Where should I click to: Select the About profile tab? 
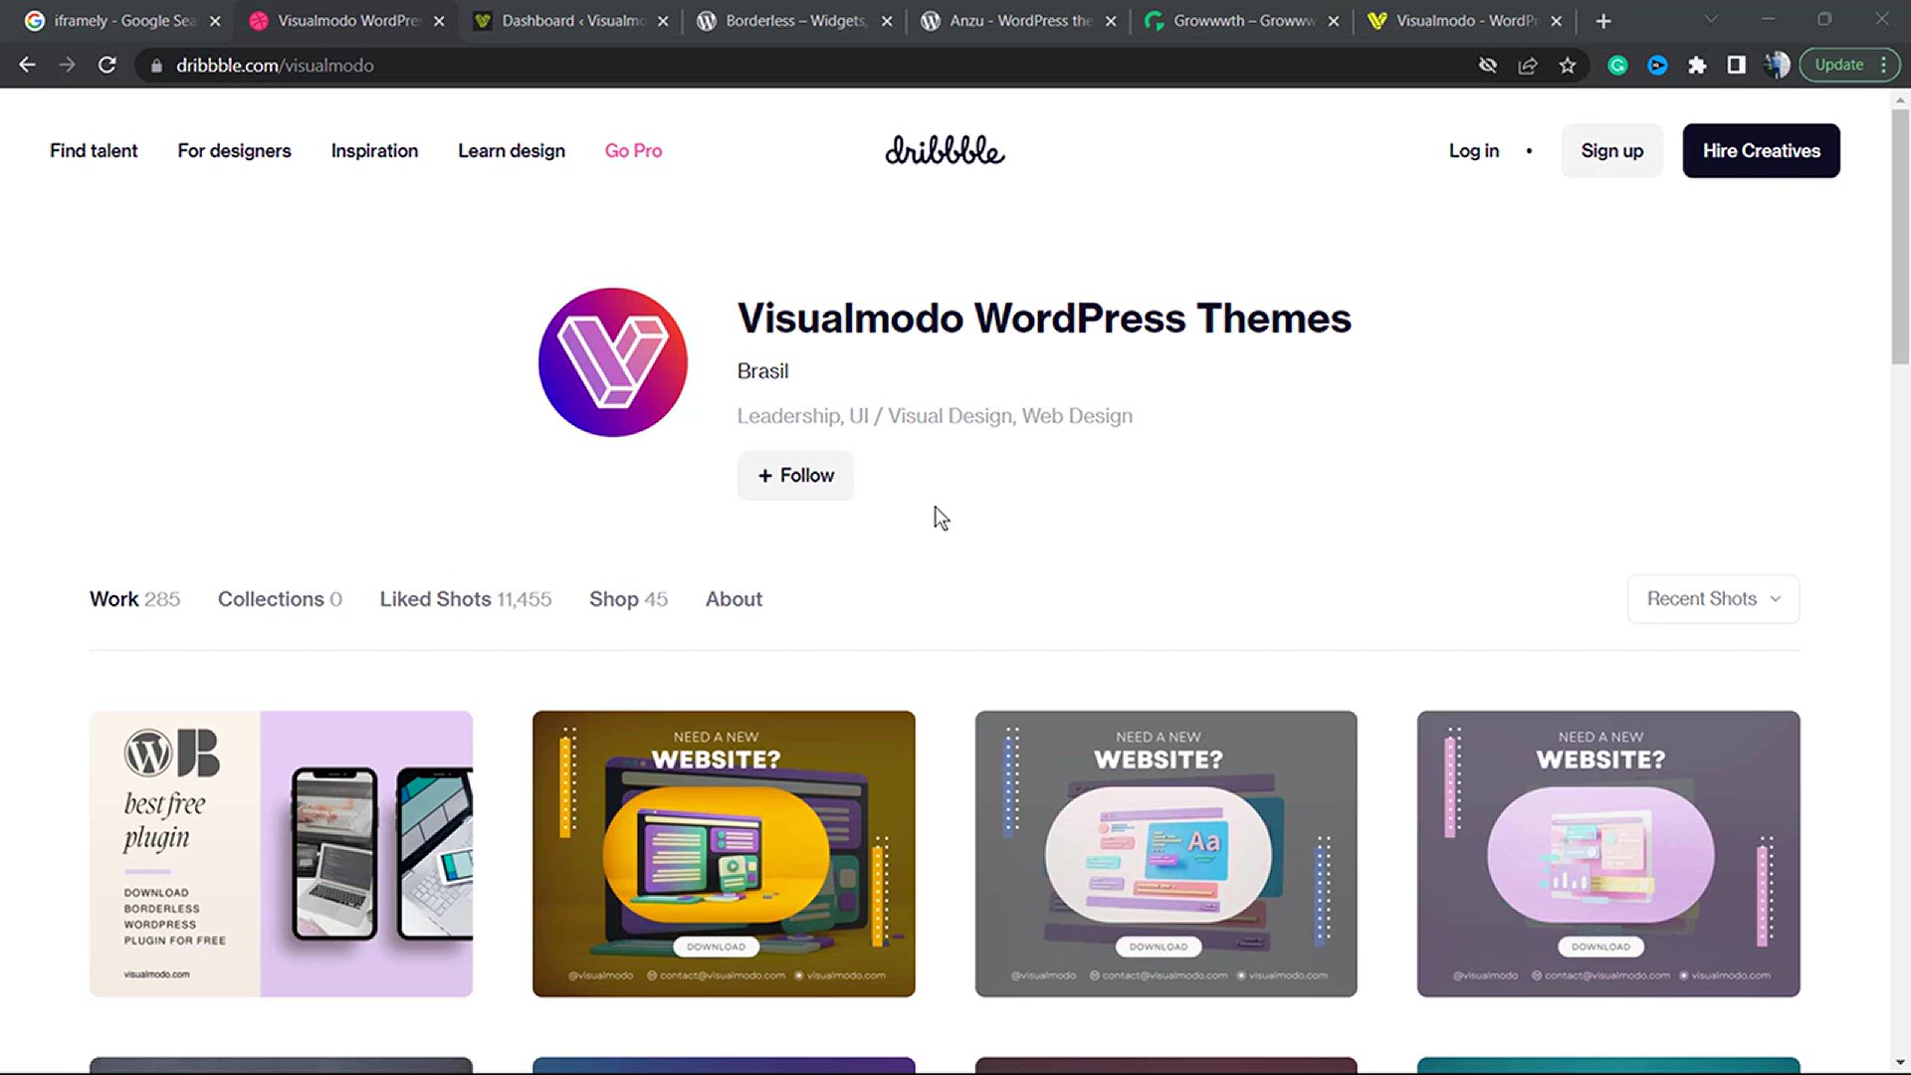734,599
